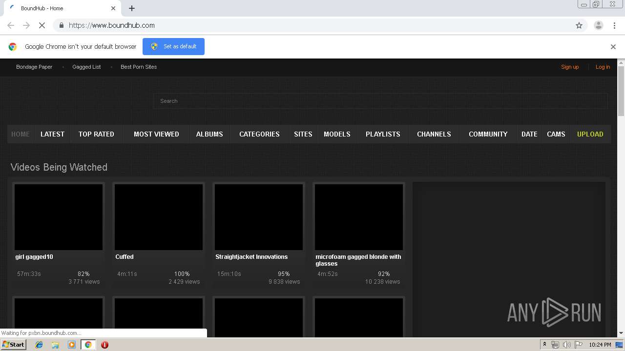
Task: Open the Gagged List link
Action: [86, 67]
